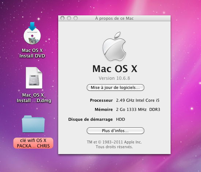Select the Mac OS X Install DVD icon

[x=32, y=33]
